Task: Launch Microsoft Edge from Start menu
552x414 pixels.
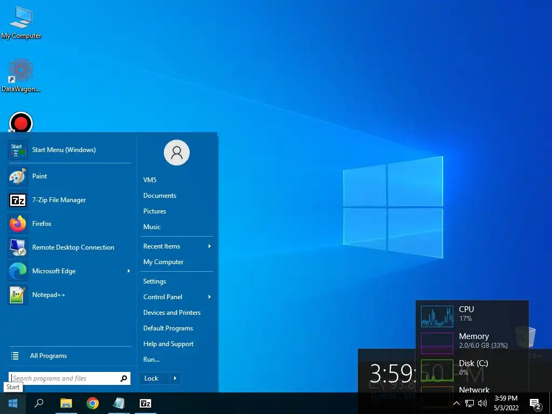Action: pyautogui.click(x=70, y=271)
